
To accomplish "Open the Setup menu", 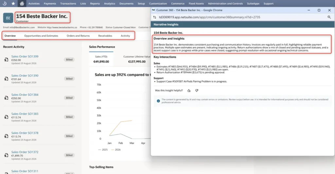I will click(141, 4).
